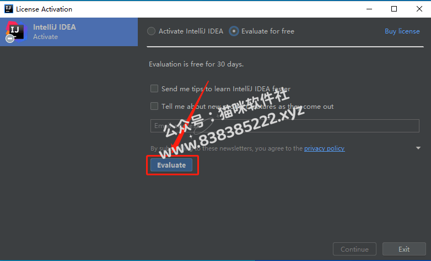
Task: Select the IntelliJ IDEA Activate list item
Action: point(69,32)
